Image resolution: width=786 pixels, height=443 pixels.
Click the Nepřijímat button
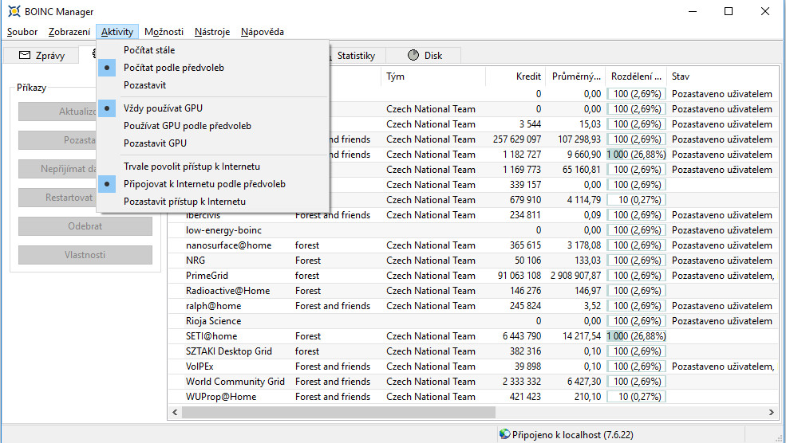57,169
